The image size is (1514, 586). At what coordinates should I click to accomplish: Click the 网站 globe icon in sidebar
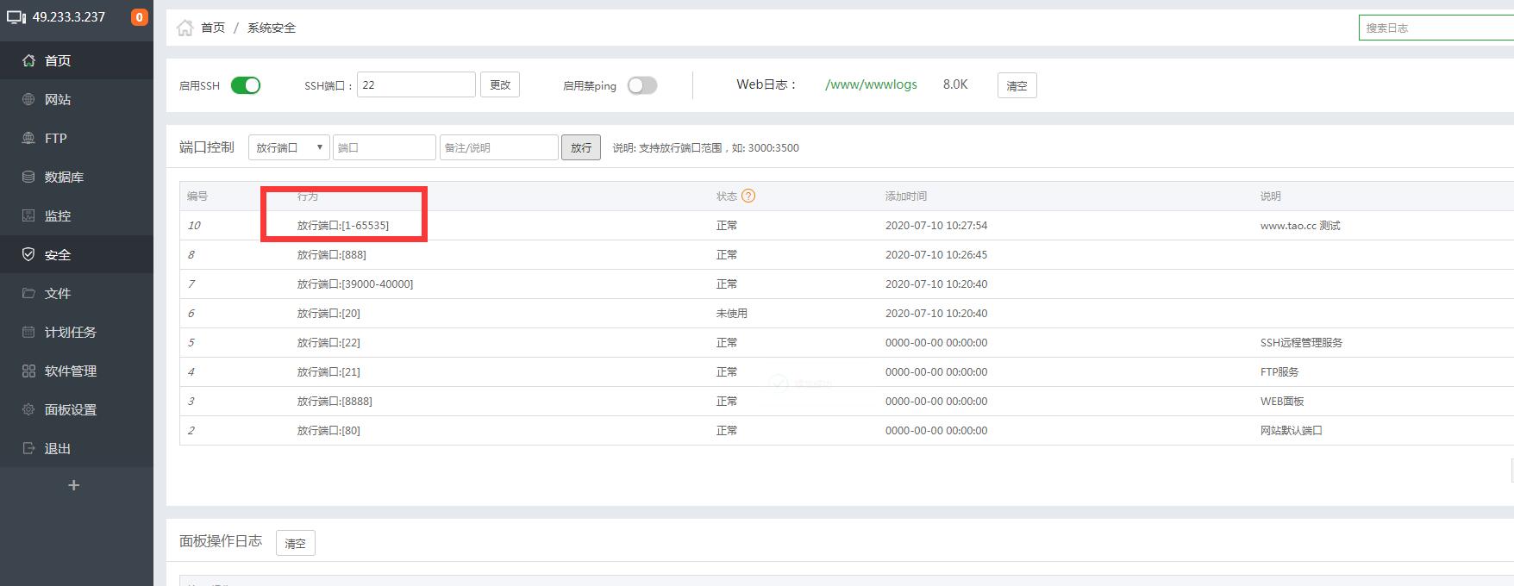pyautogui.click(x=28, y=99)
